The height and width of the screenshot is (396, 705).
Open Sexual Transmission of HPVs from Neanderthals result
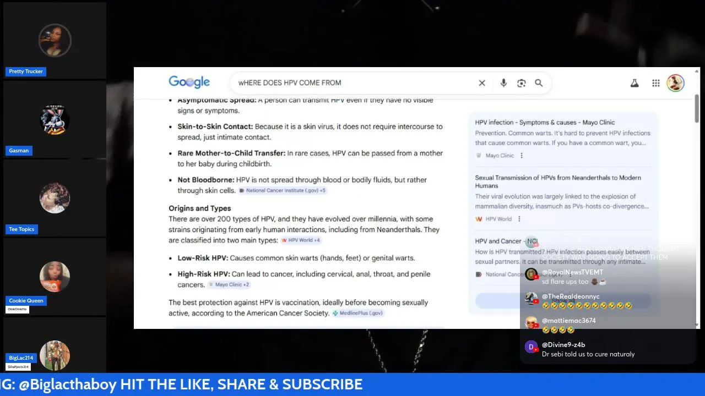(558, 182)
